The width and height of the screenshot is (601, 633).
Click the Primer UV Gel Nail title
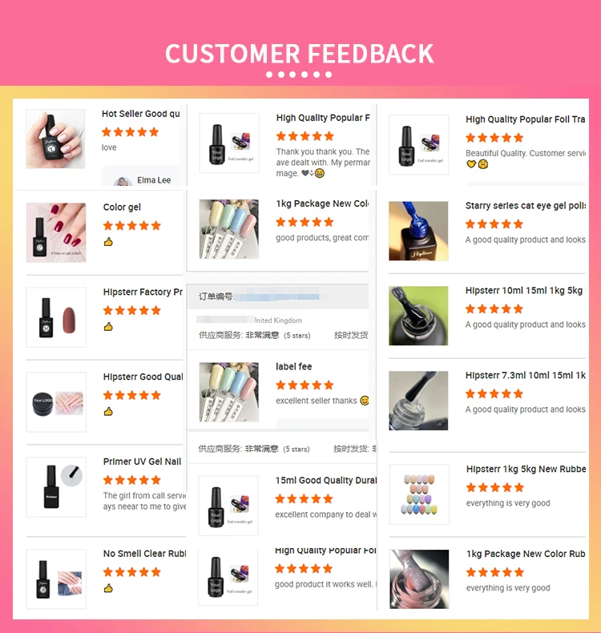click(x=142, y=462)
